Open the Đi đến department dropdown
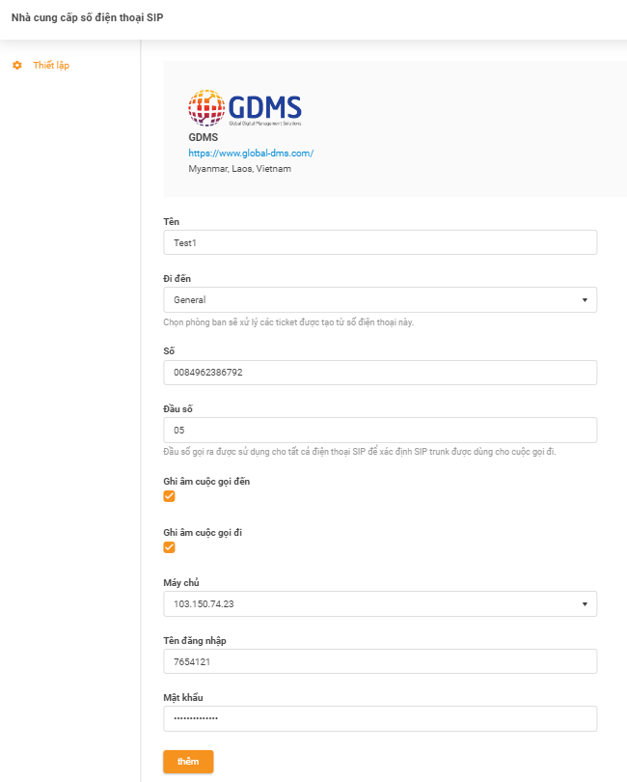The width and height of the screenshot is (627, 782). [380, 300]
